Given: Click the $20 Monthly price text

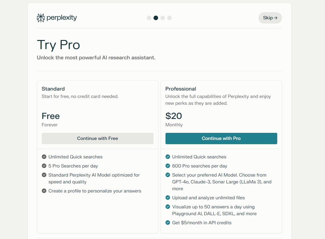Looking at the screenshot, I should pyautogui.click(x=174, y=119).
